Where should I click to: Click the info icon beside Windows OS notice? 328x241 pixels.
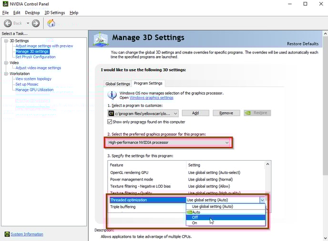(x=112, y=95)
